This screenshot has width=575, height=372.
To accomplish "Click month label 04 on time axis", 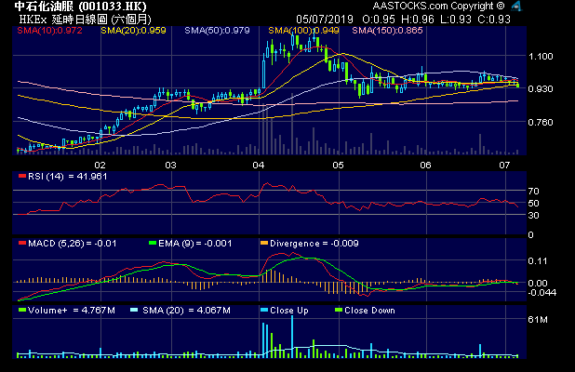I will (259, 165).
